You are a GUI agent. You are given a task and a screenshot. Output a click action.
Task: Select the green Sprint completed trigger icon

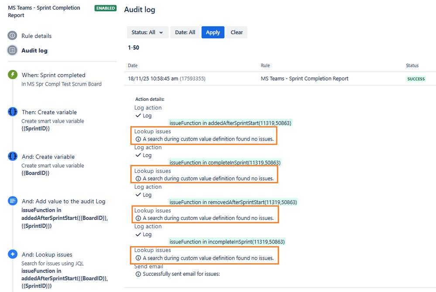click(x=13, y=75)
